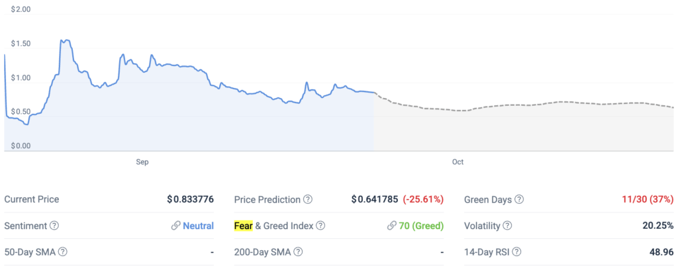Click the highlighted word Fear
The image size is (678, 268).
coord(244,226)
